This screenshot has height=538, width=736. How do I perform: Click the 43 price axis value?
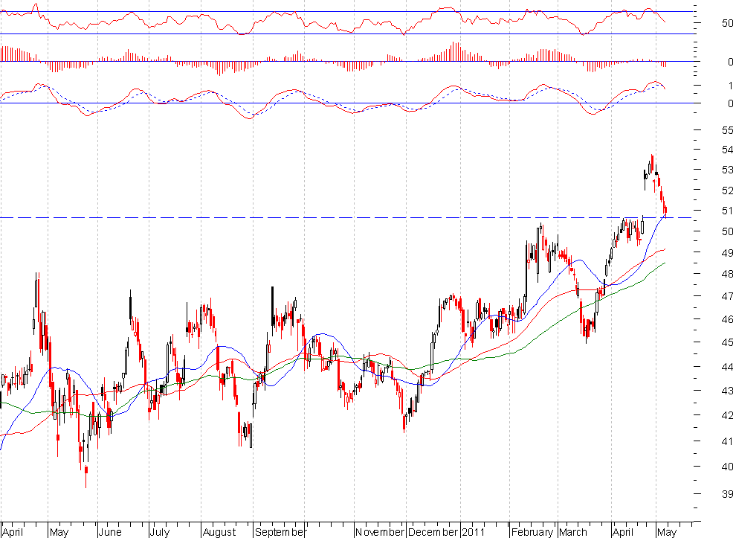(x=728, y=391)
